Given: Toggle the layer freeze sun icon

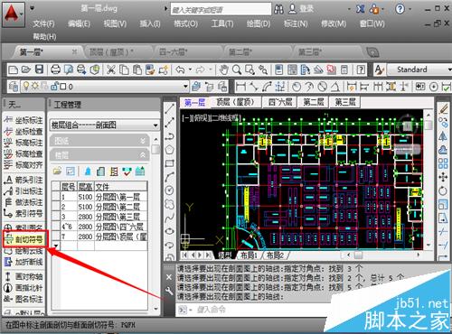Looking at the screenshot, I should 35,87.
